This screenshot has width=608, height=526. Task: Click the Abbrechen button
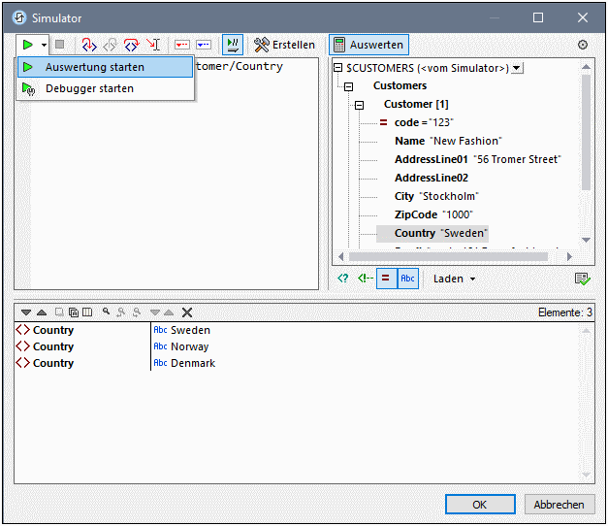[559, 505]
